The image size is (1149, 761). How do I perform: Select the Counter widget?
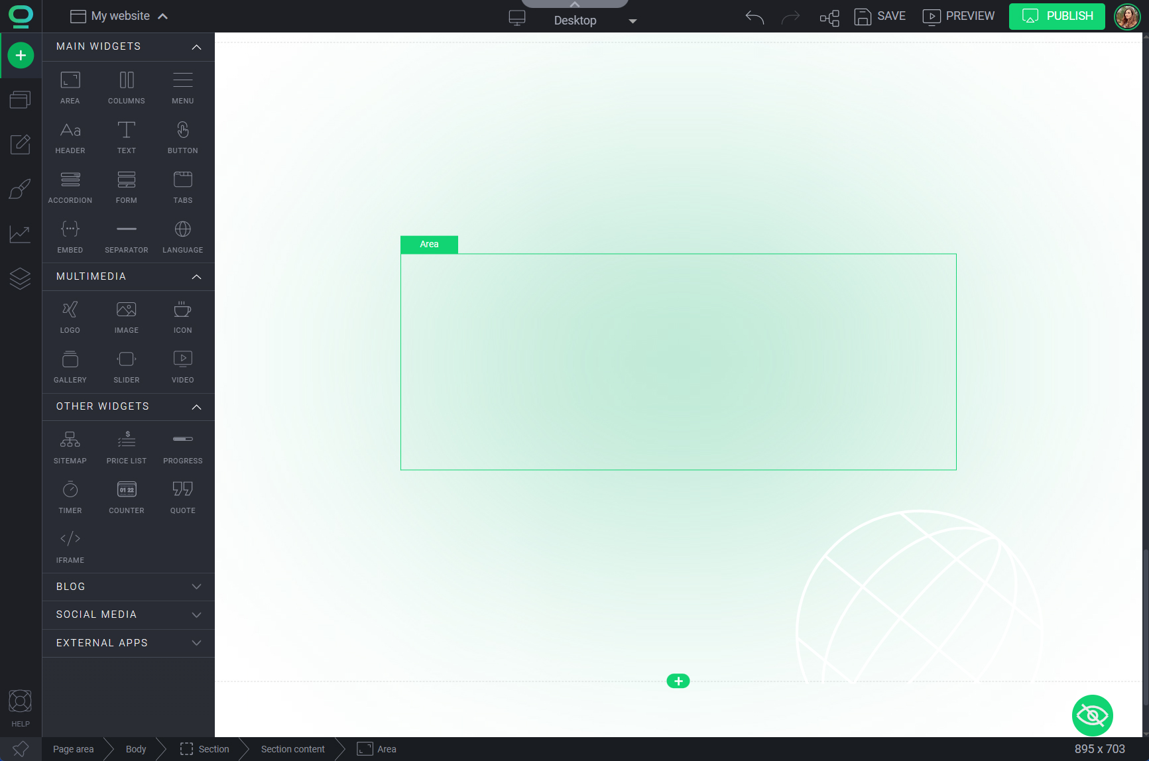point(127,497)
